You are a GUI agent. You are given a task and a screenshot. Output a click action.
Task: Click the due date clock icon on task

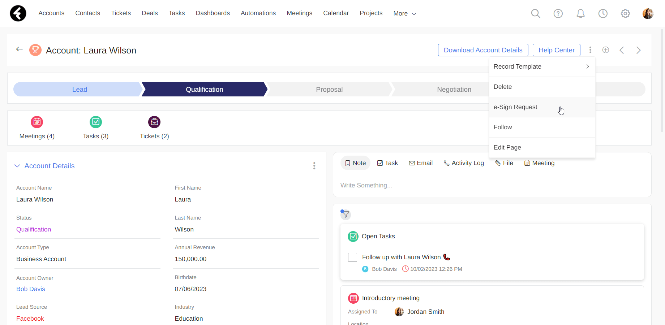tap(406, 269)
